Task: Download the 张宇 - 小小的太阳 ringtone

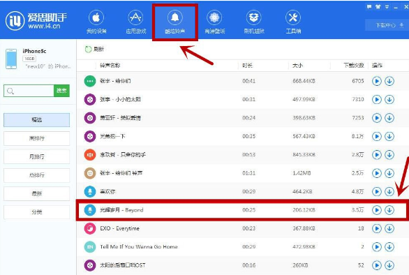Action: tap(389, 99)
